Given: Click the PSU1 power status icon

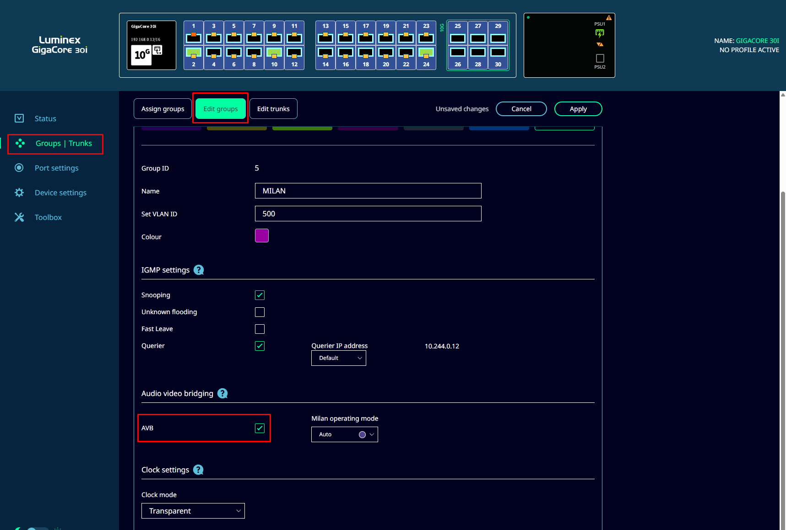Looking at the screenshot, I should [x=600, y=33].
